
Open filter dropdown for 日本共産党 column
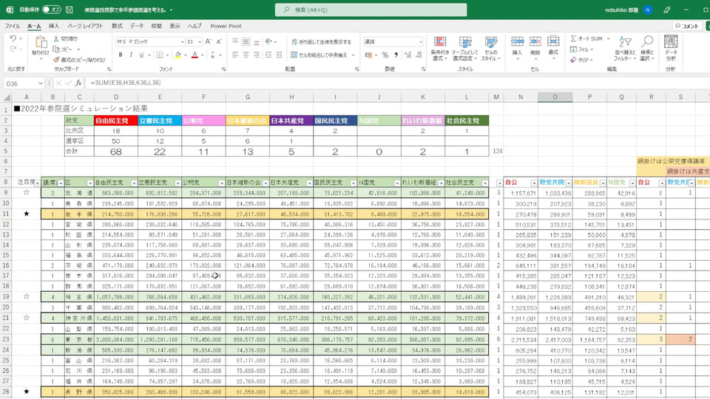(309, 183)
